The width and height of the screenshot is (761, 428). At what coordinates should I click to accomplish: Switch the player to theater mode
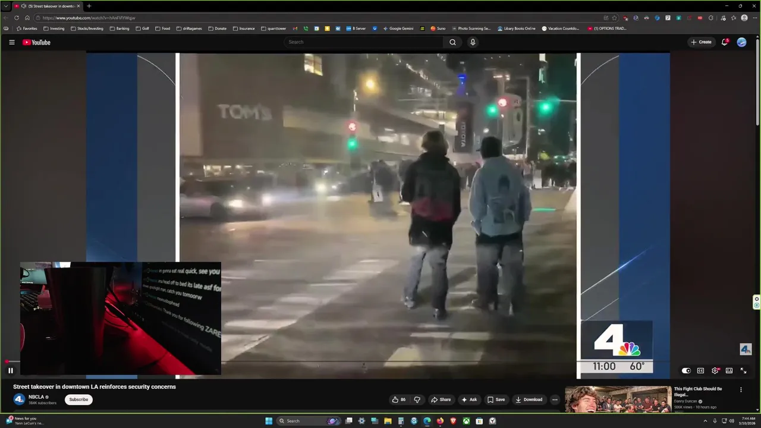click(729, 370)
